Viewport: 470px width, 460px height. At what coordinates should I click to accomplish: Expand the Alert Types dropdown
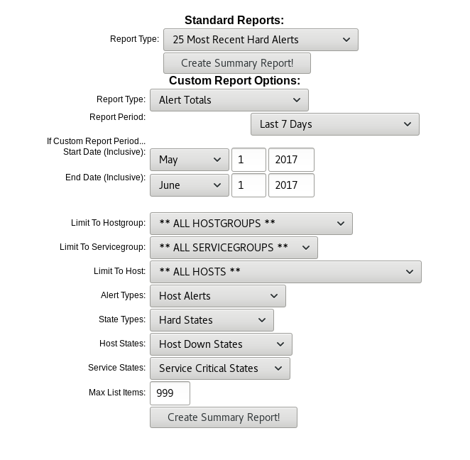(x=218, y=296)
